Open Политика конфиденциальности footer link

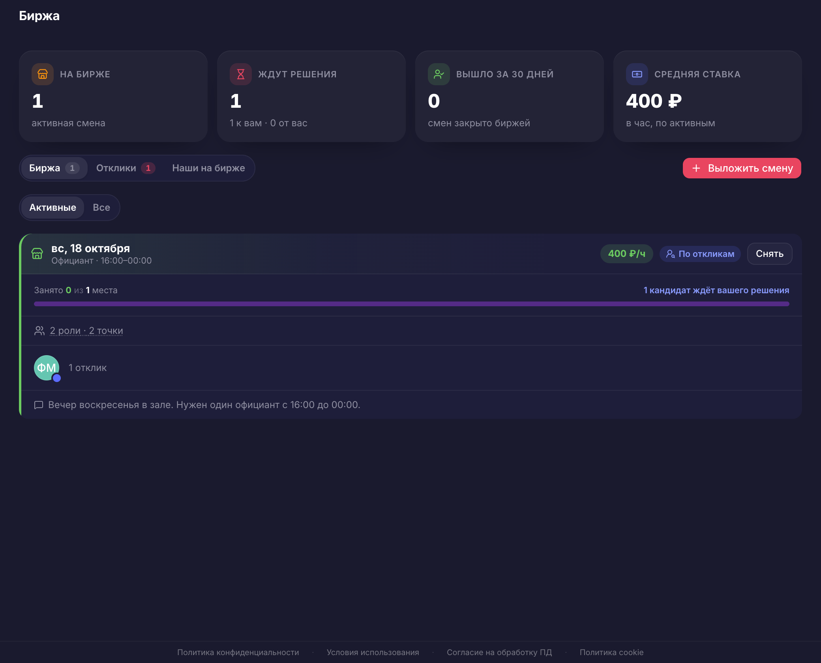238,652
